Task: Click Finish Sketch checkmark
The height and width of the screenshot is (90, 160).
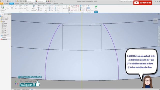Action: tap(96, 8)
